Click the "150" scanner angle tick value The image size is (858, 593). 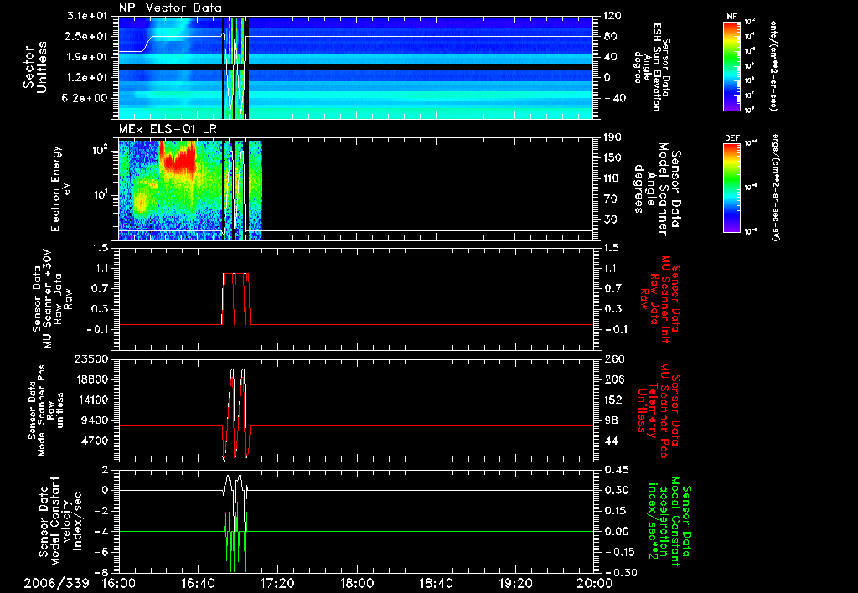point(612,157)
